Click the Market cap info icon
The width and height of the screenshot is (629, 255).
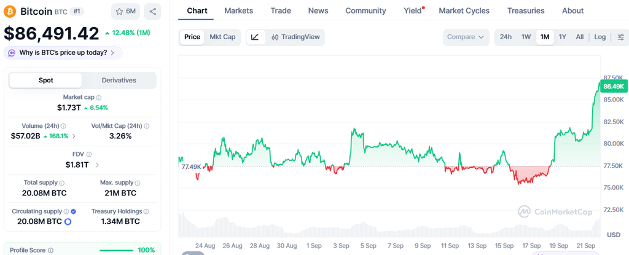99,97
